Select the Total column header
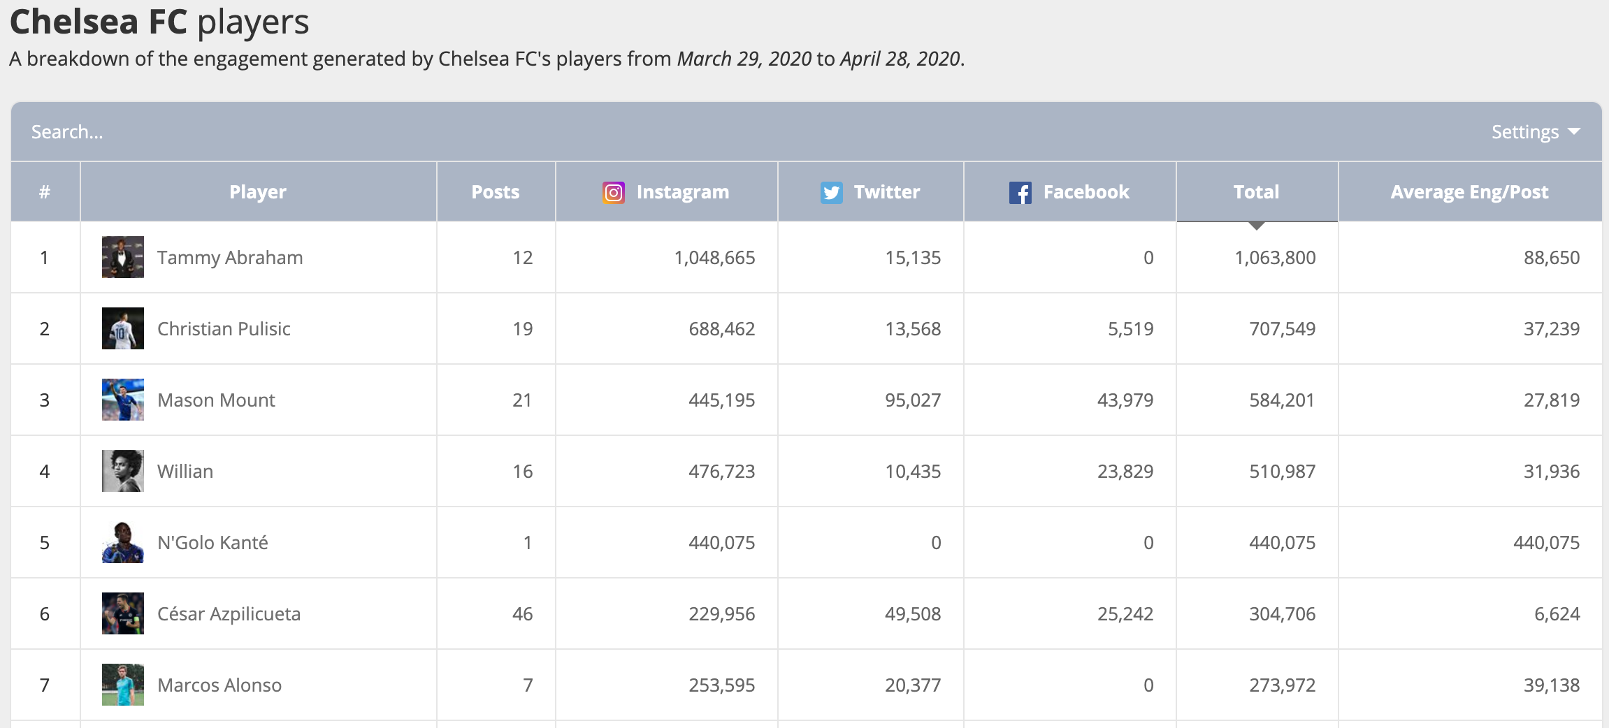The image size is (1609, 728). (x=1256, y=191)
